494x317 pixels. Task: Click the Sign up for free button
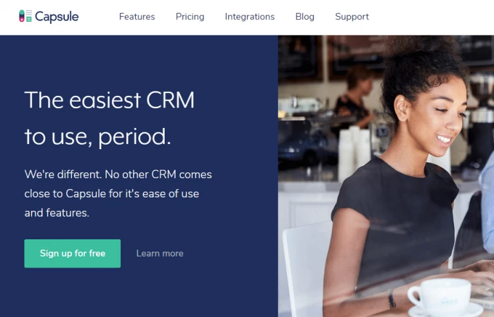click(x=73, y=253)
